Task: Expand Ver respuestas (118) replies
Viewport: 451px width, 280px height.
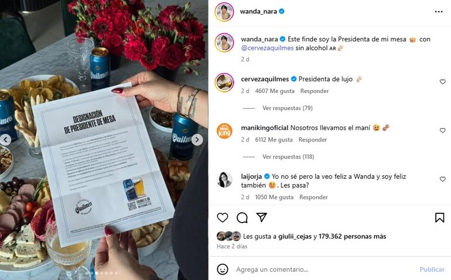Action: (x=288, y=157)
